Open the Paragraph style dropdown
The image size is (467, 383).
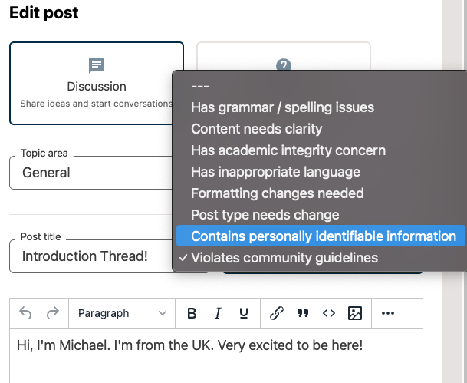pos(121,313)
